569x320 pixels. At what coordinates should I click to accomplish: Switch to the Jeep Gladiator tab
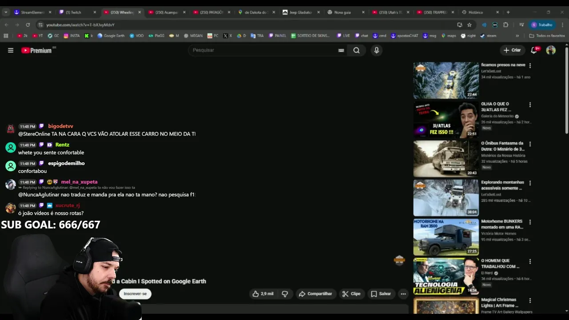[301, 12]
